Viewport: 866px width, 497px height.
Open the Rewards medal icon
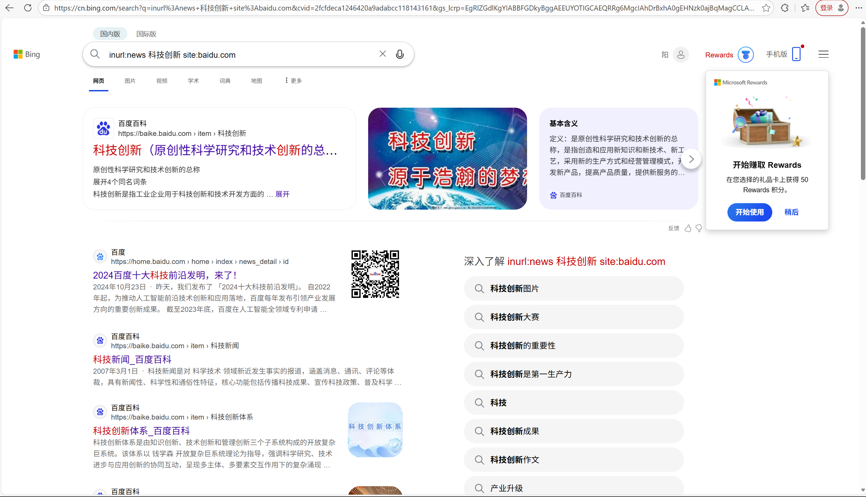tap(745, 55)
